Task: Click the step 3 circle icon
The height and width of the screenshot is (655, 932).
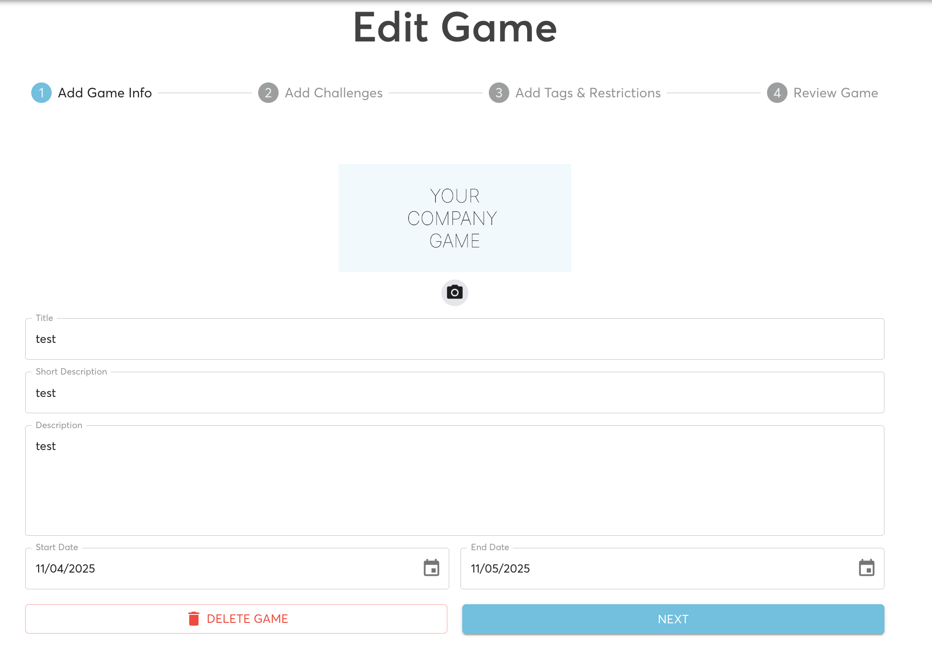Action: [499, 93]
